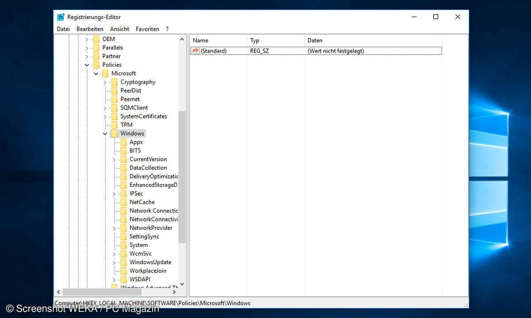Open the Favoriten menu
Image resolution: width=531 pixels, height=318 pixels.
click(147, 29)
